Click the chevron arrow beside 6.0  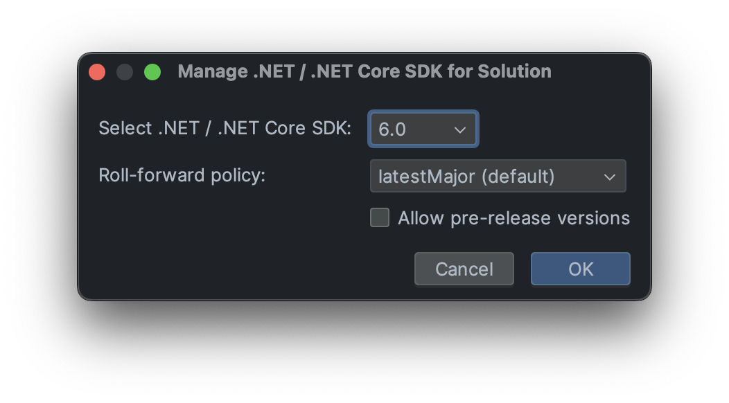(x=460, y=129)
